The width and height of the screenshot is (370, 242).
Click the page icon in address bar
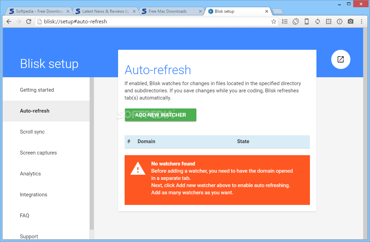[x=40, y=22]
